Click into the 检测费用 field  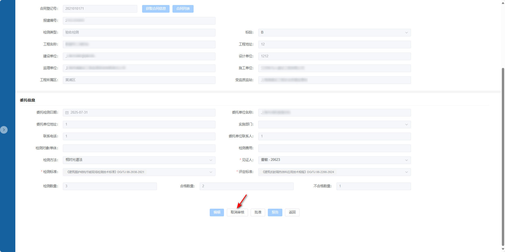click(x=334, y=148)
